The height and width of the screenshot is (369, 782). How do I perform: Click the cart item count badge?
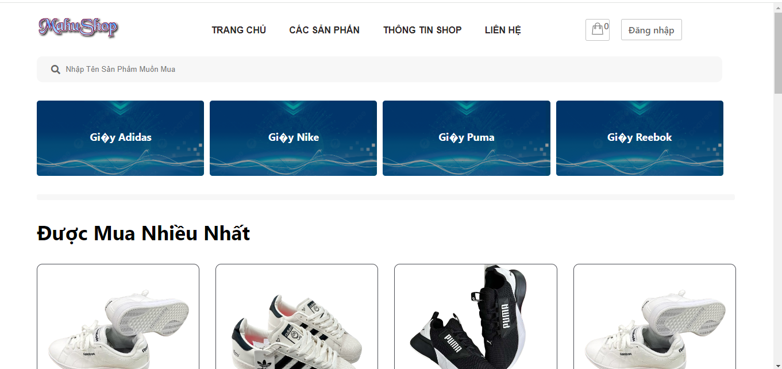(606, 26)
